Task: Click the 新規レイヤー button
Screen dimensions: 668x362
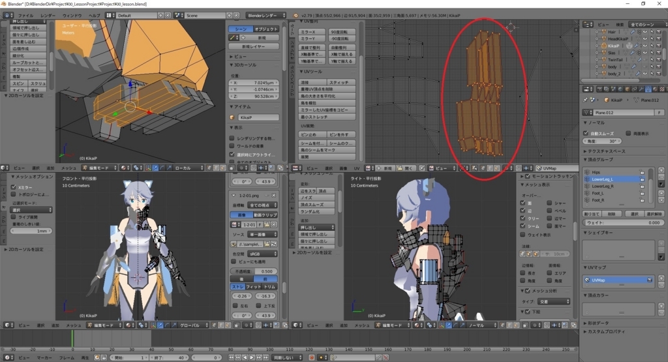Action: point(254,46)
